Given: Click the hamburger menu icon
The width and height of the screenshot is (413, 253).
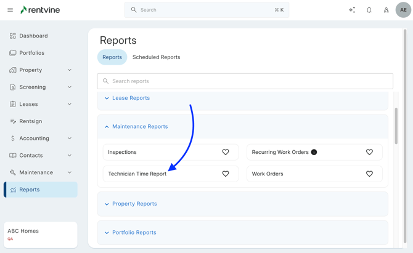Looking at the screenshot, I should [x=10, y=10].
